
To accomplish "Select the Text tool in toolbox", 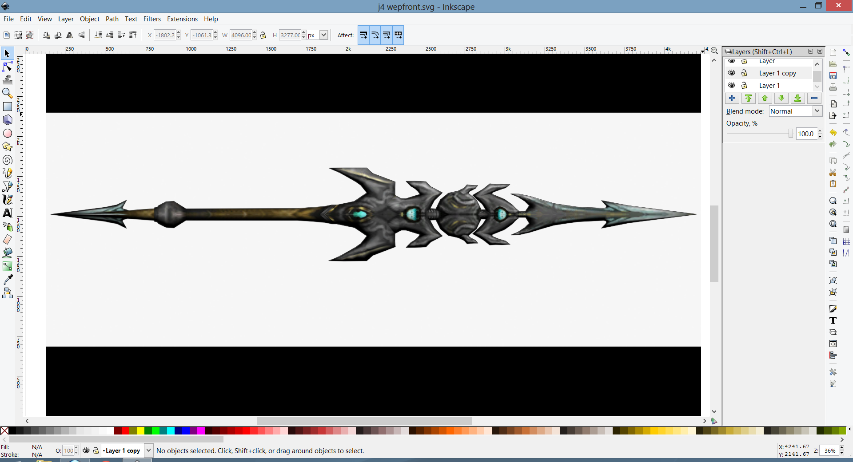I will 7,213.
